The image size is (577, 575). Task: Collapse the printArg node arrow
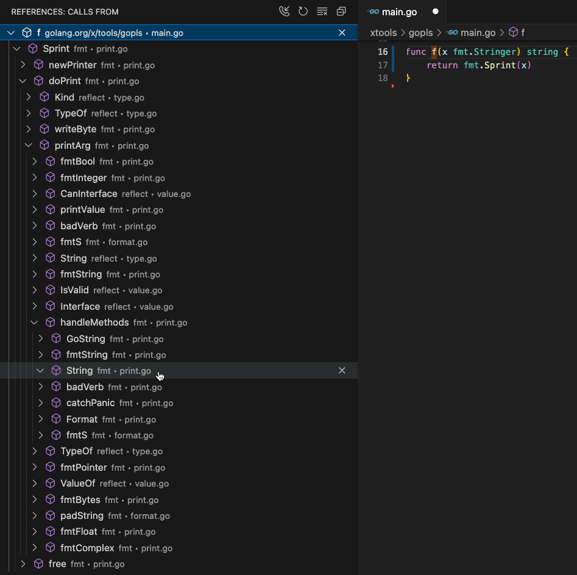click(x=29, y=146)
